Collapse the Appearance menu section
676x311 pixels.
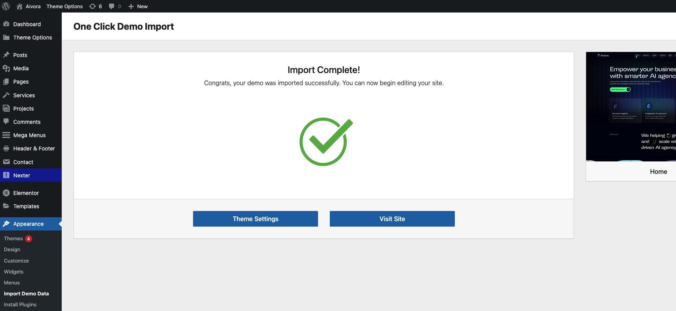coord(29,224)
